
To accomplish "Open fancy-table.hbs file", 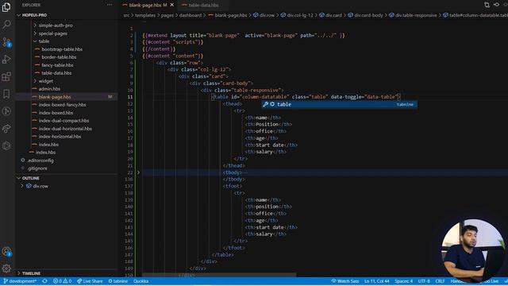I will pyautogui.click(x=57, y=65).
